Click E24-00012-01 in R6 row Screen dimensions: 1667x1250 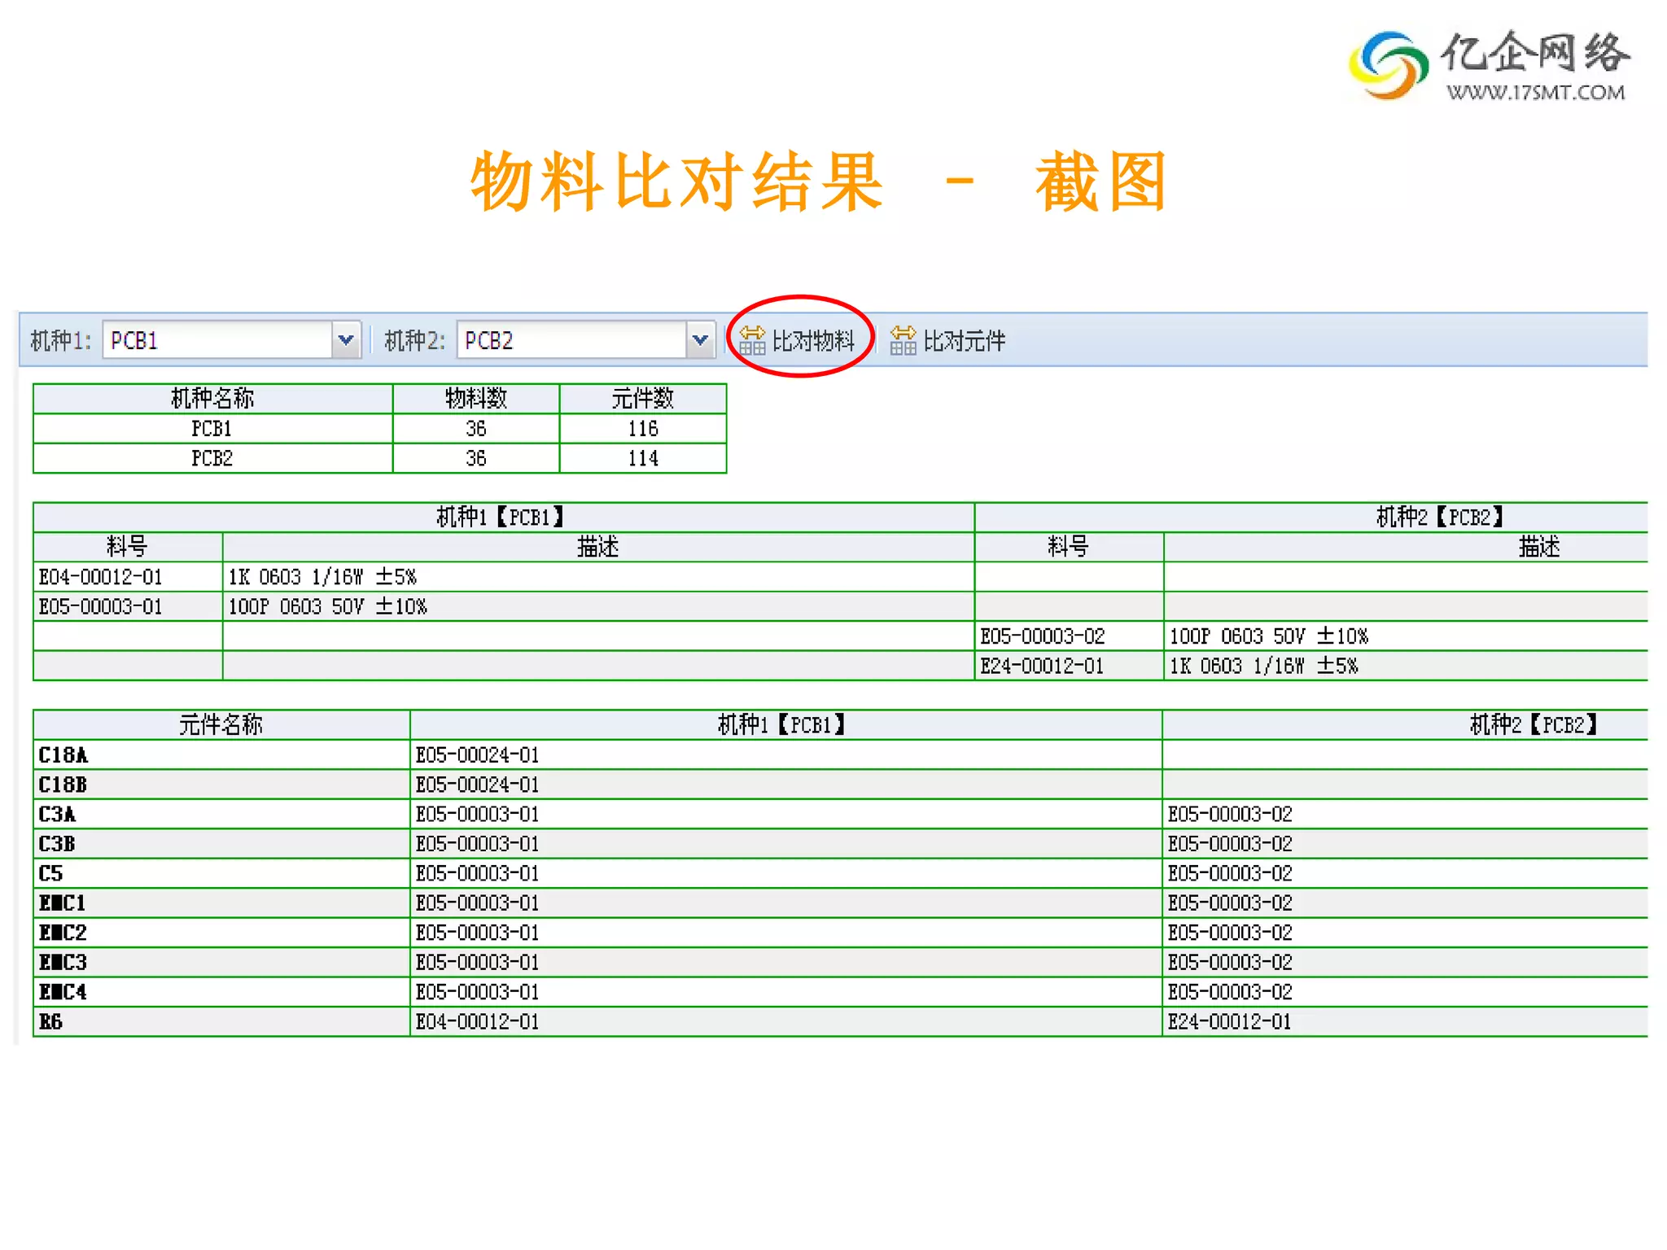[x=1230, y=1022]
